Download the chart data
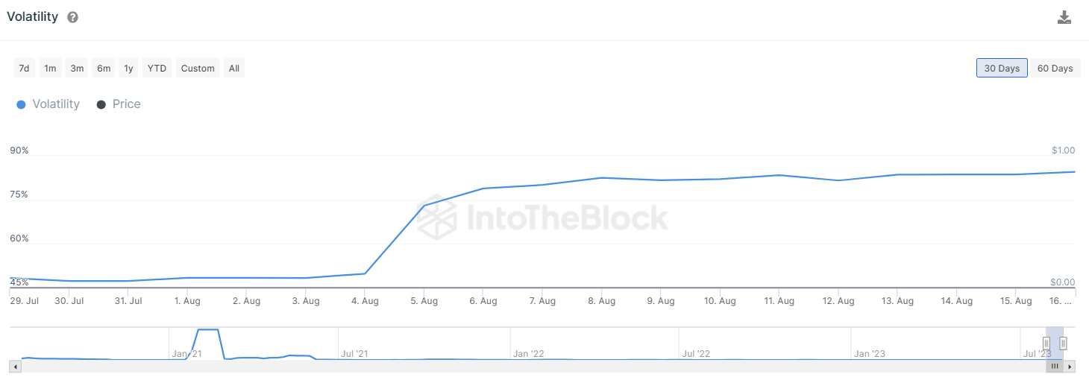 [1064, 17]
